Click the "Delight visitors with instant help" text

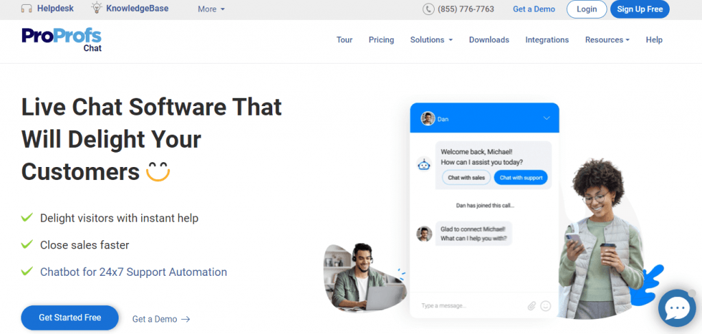(x=119, y=218)
